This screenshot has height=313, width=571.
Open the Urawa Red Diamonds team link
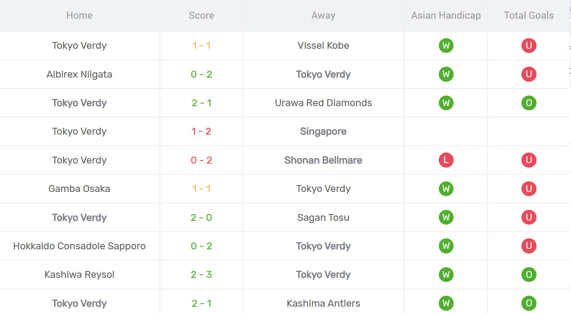(x=323, y=103)
